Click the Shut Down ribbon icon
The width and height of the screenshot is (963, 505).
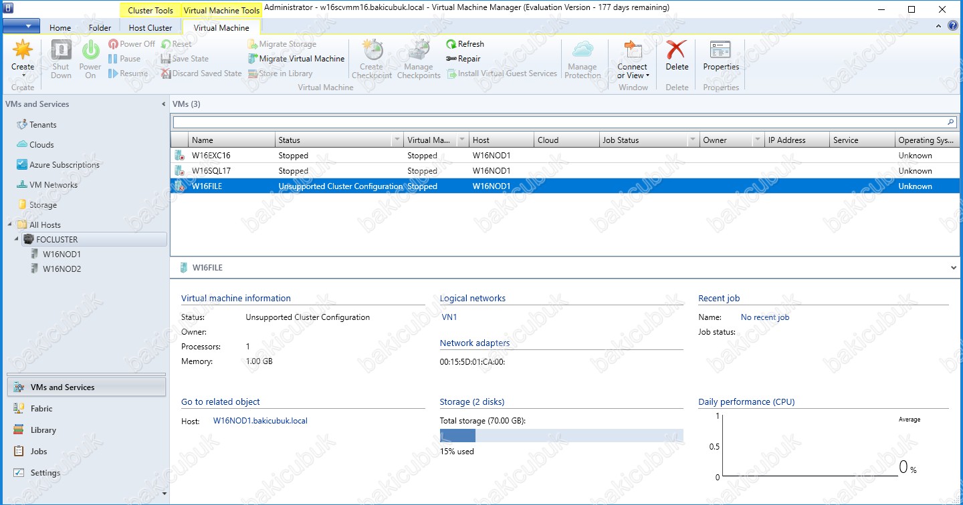click(61, 50)
